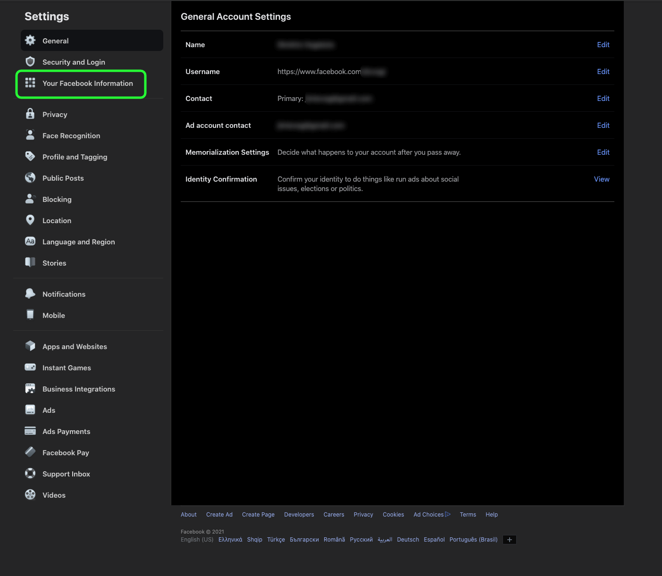Click the Ads monitor icon
Image resolution: width=662 pixels, height=576 pixels.
[x=30, y=410]
